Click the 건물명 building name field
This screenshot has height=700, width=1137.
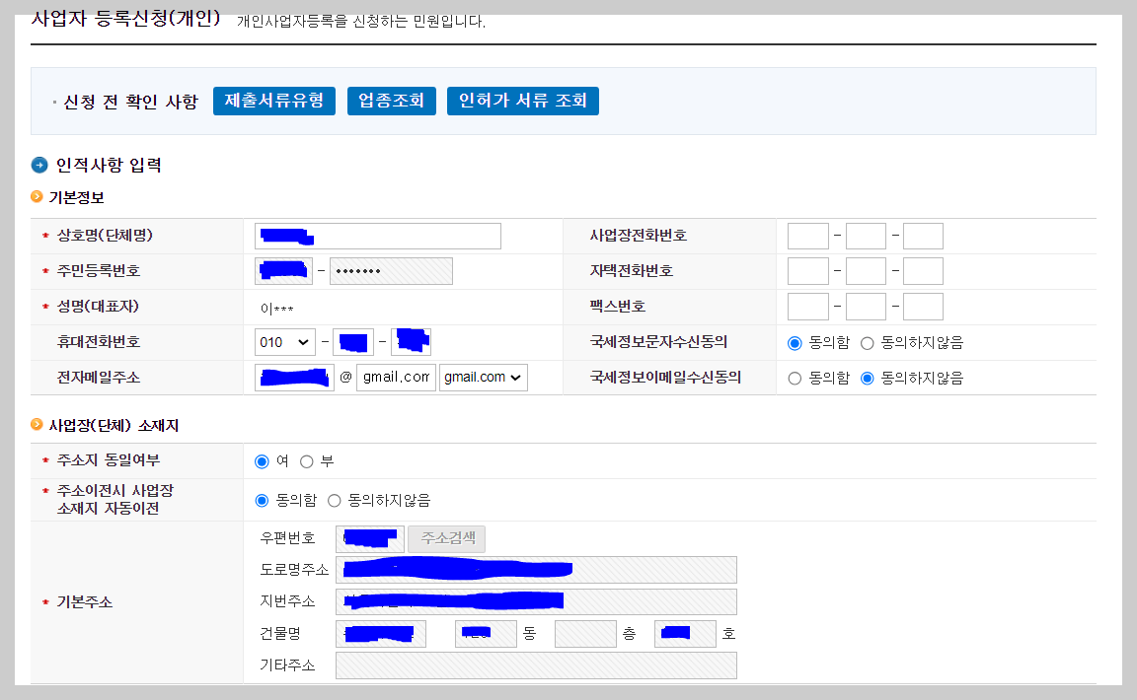pyautogui.click(x=380, y=633)
